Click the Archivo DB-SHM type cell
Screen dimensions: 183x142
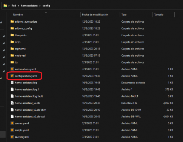tap(131, 110)
